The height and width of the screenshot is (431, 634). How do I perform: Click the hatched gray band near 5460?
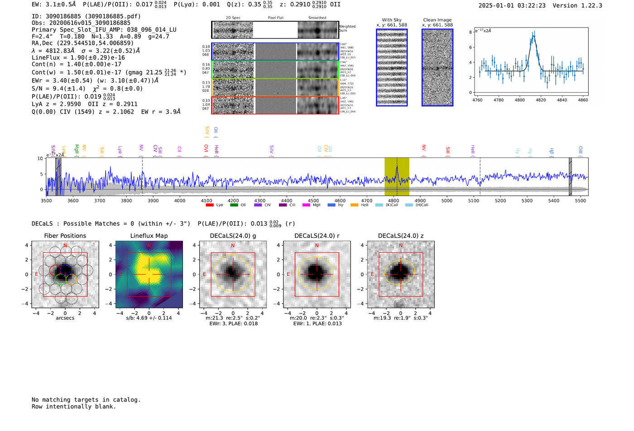click(x=571, y=177)
